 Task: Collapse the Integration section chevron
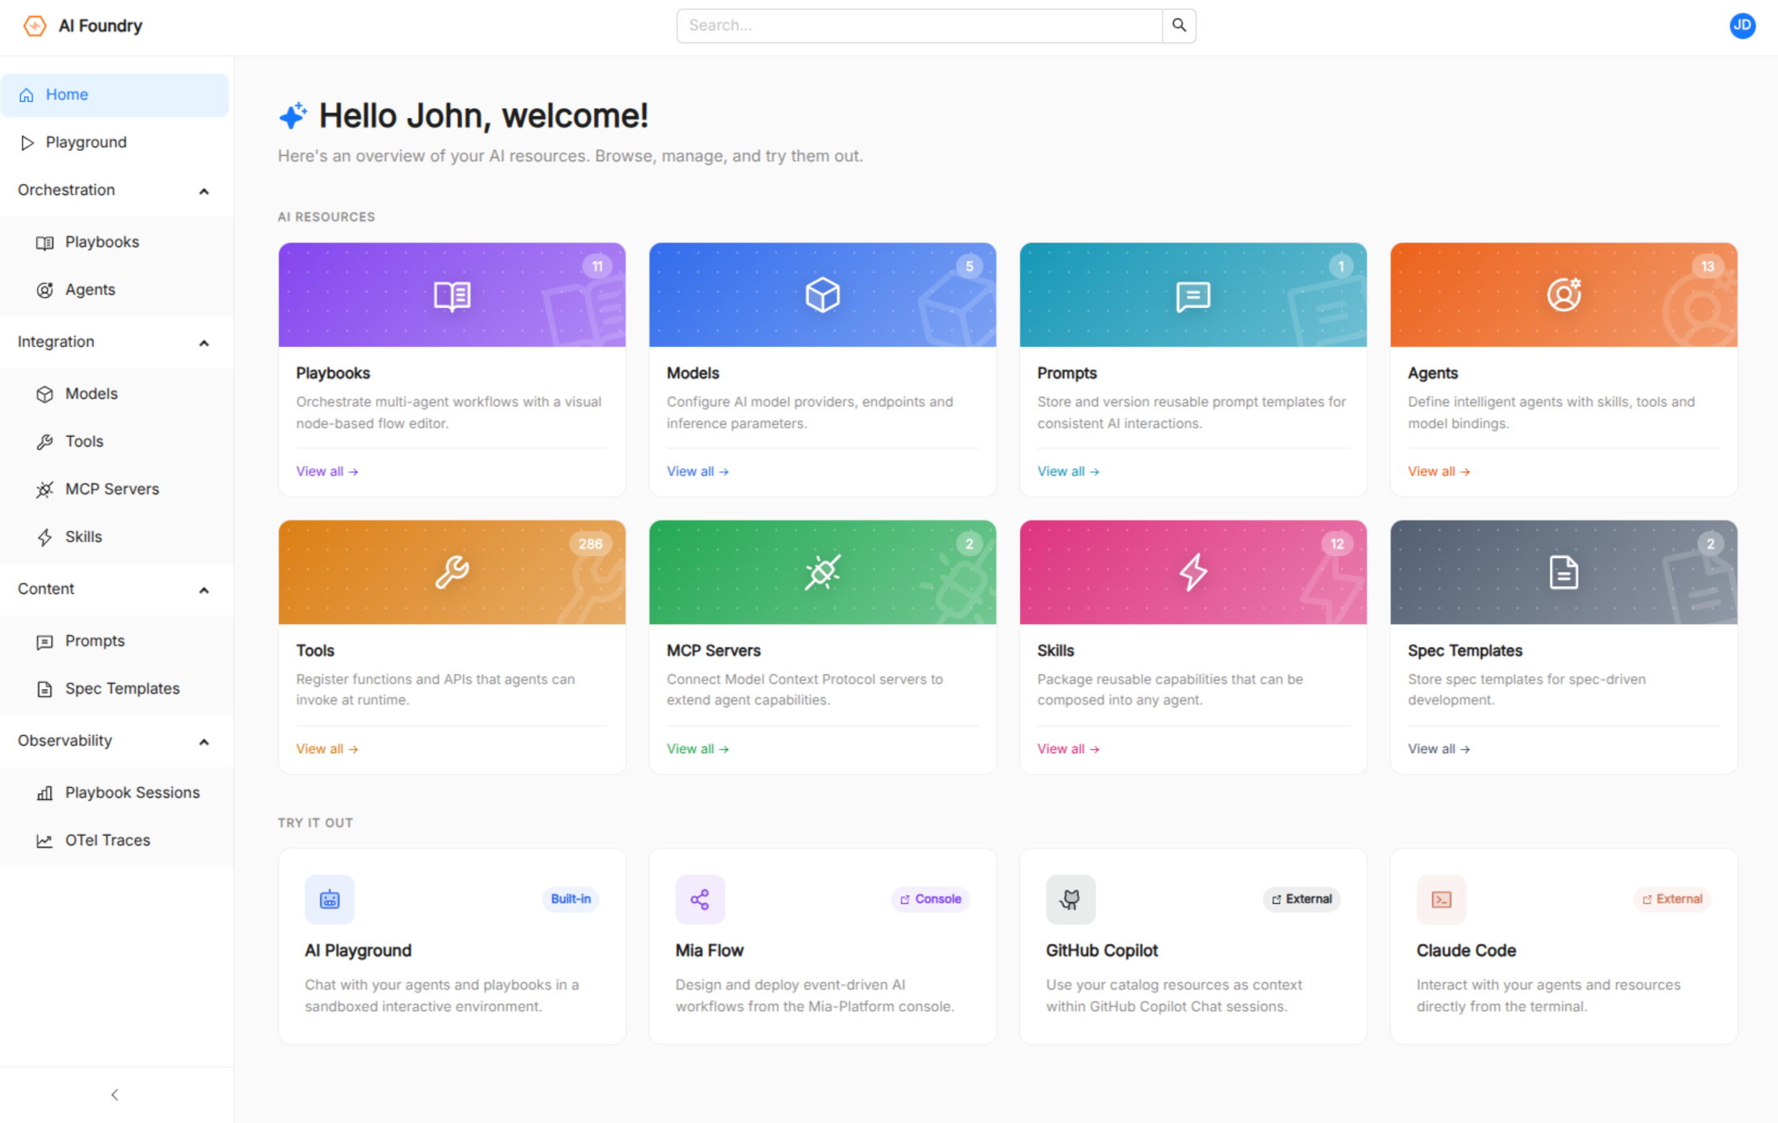(204, 343)
